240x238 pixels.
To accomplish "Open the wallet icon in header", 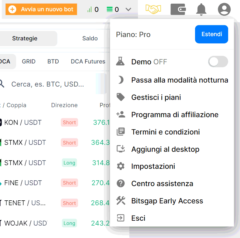I will pos(178,9).
